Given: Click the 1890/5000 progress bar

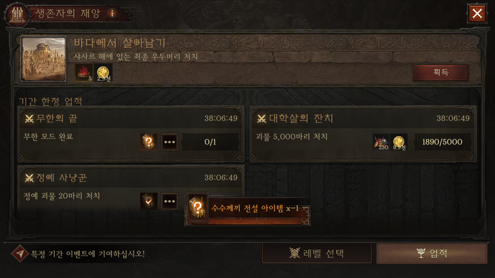Looking at the screenshot, I should click(442, 142).
